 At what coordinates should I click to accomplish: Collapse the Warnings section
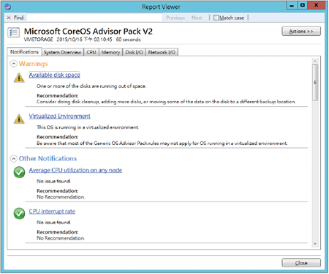tap(14, 64)
